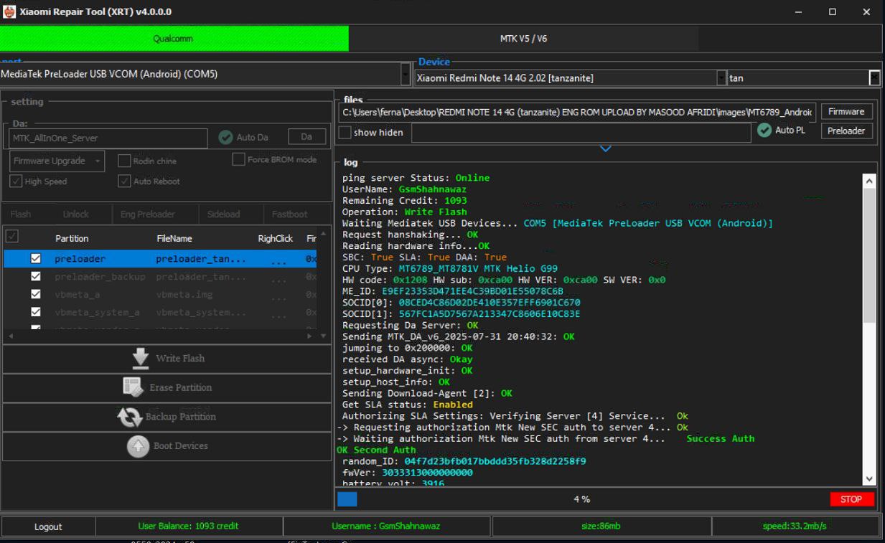Click the partition list scroll left arrow
Screen dimensions: 885x543
pos(11,336)
